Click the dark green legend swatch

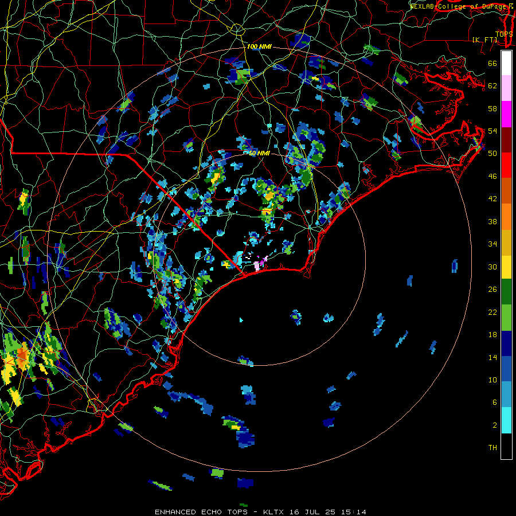(x=506, y=292)
